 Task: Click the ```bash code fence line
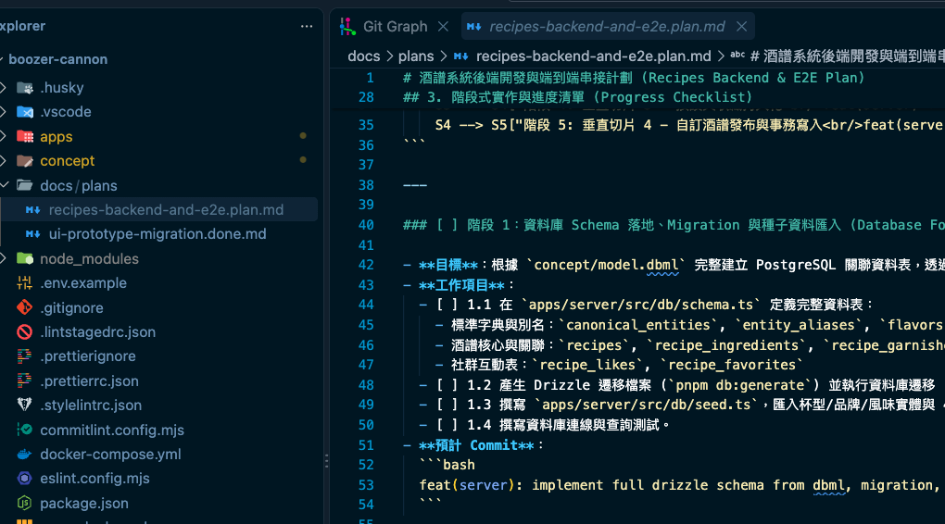[447, 465]
